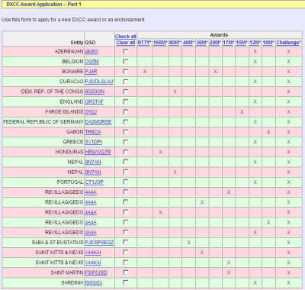Click the 10M X mark in Gabon row

point(268,132)
